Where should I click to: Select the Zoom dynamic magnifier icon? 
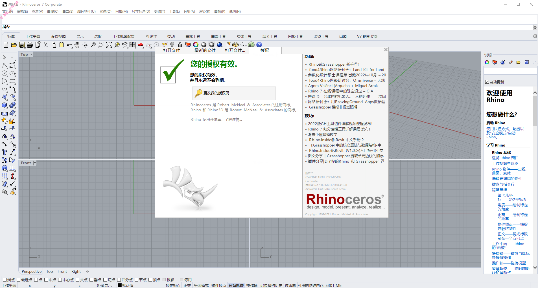click(93, 45)
